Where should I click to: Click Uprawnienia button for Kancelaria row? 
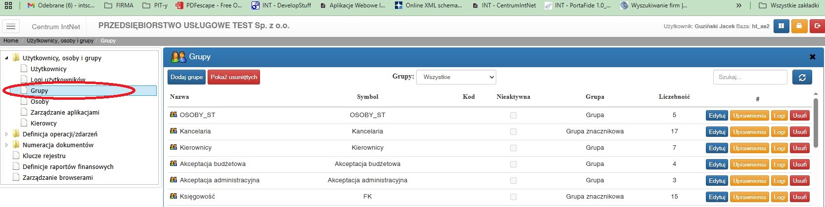[749, 132]
